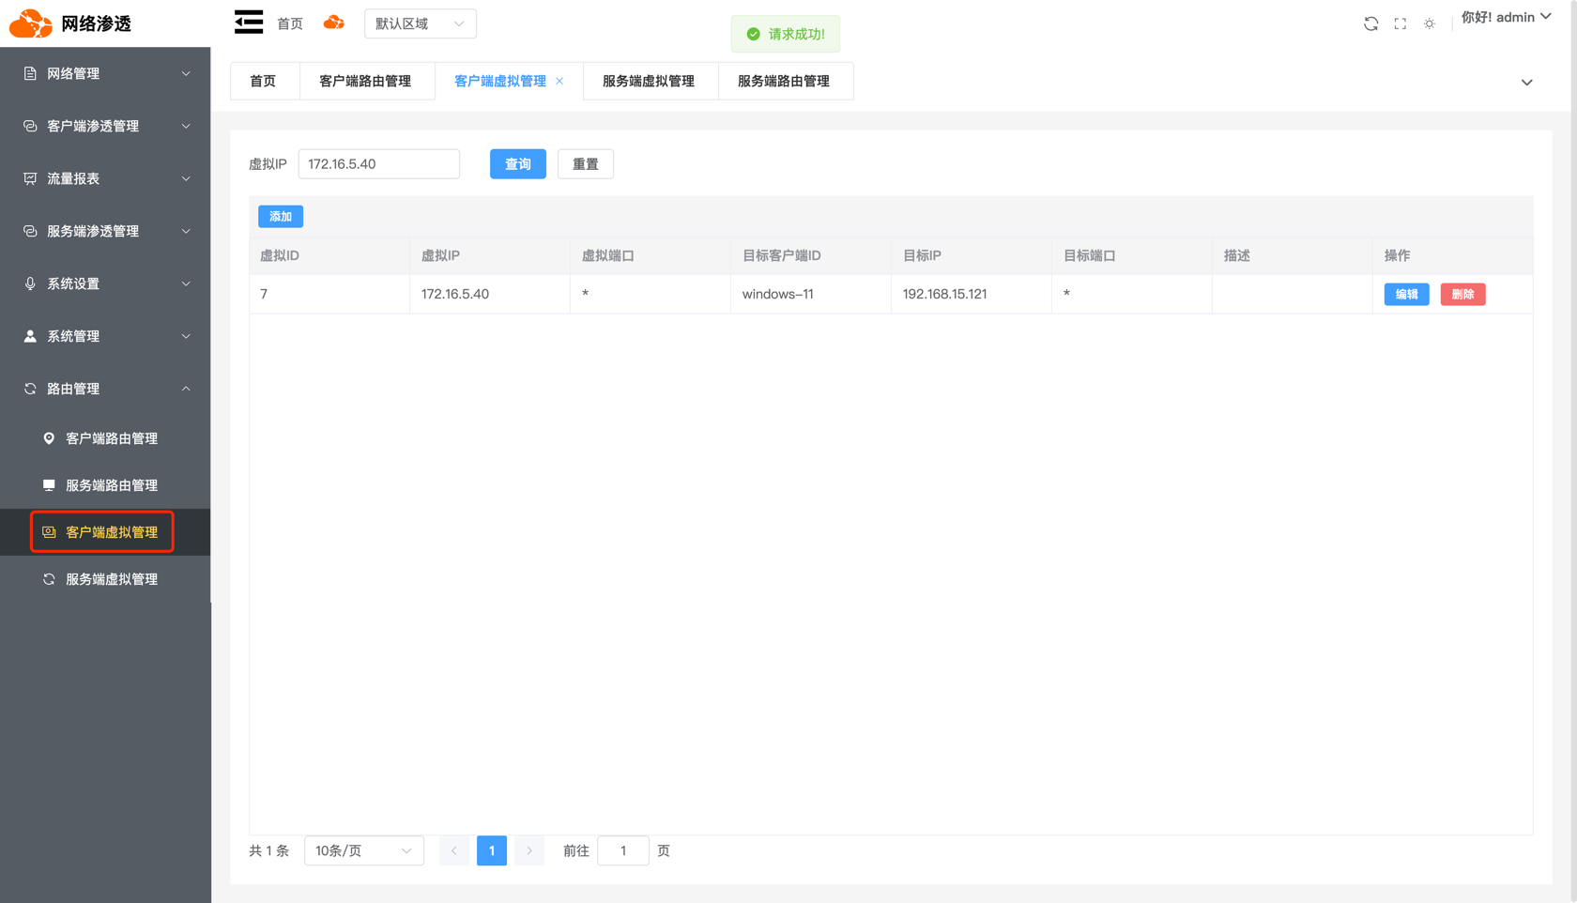1577x903 pixels.
Task: Toggle fullscreen mode icon
Action: pos(1400,23)
